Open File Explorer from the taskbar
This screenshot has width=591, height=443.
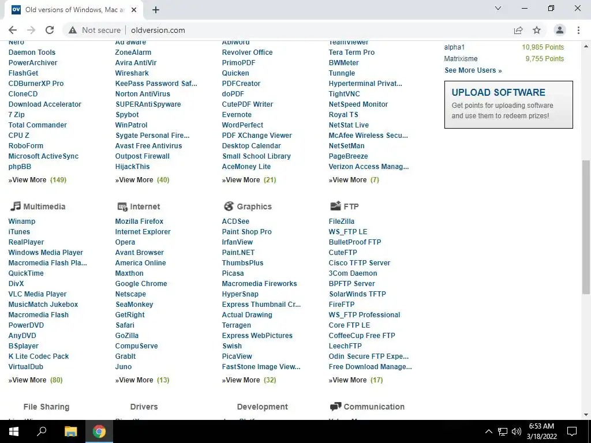pyautogui.click(x=70, y=431)
